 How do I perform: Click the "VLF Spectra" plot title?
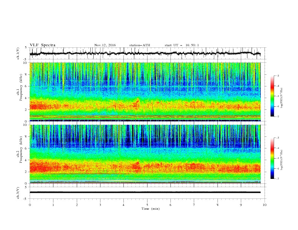(43, 45)
